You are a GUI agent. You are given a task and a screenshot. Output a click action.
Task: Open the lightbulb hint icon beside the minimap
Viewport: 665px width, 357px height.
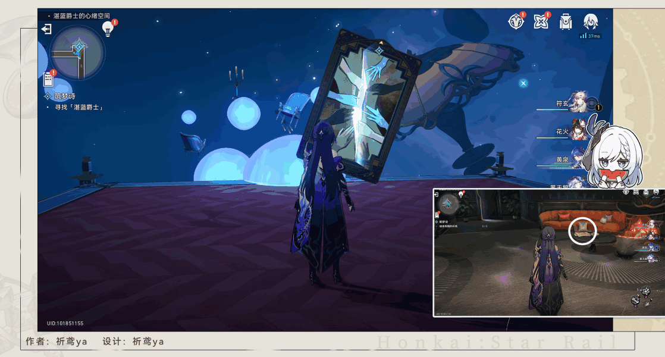point(108,29)
